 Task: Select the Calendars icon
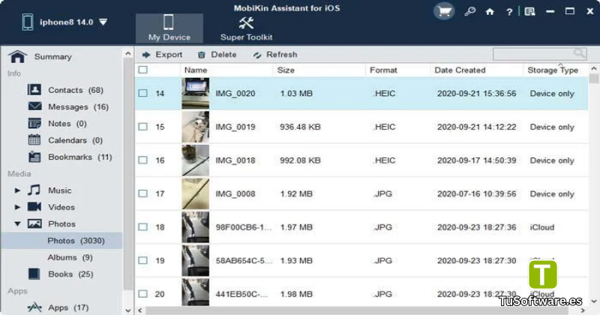click(x=34, y=140)
